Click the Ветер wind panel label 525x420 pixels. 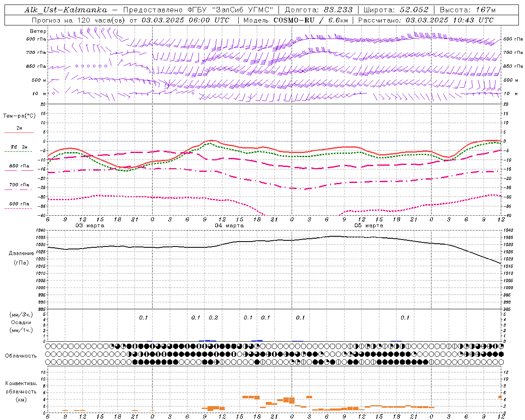click(38, 31)
